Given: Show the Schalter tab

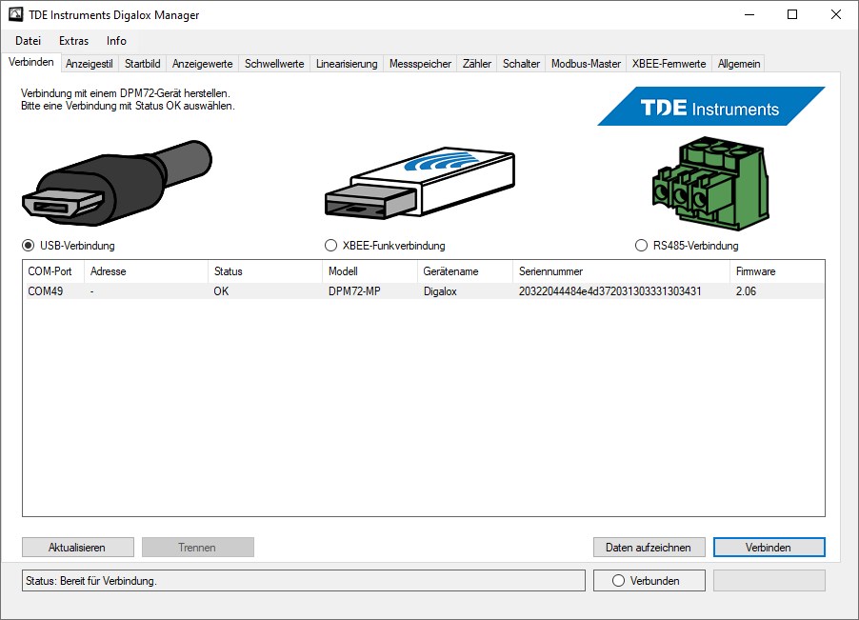Looking at the screenshot, I should coord(521,64).
